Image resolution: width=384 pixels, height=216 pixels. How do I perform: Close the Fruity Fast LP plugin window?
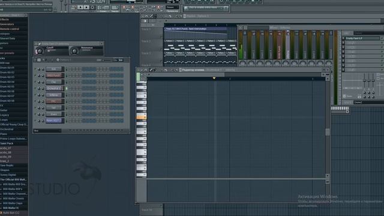tap(101, 44)
